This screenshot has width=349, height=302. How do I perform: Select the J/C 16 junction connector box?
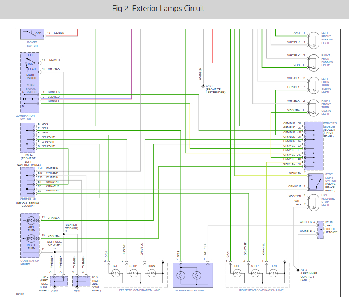pos(320,230)
